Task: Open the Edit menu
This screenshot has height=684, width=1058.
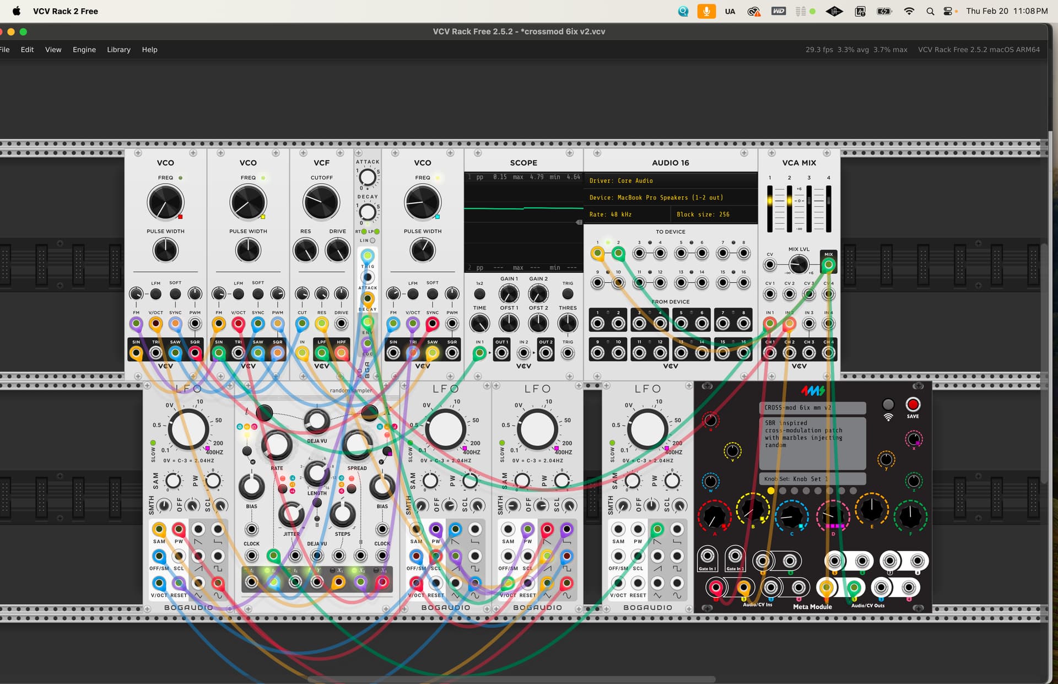Action: coord(27,50)
